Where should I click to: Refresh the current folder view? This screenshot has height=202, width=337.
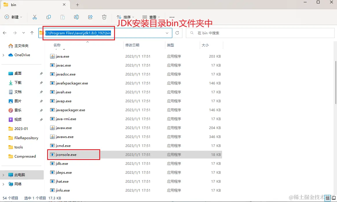(x=177, y=33)
